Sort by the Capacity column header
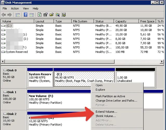The width and height of the screenshot is (166, 130). click(127, 21)
